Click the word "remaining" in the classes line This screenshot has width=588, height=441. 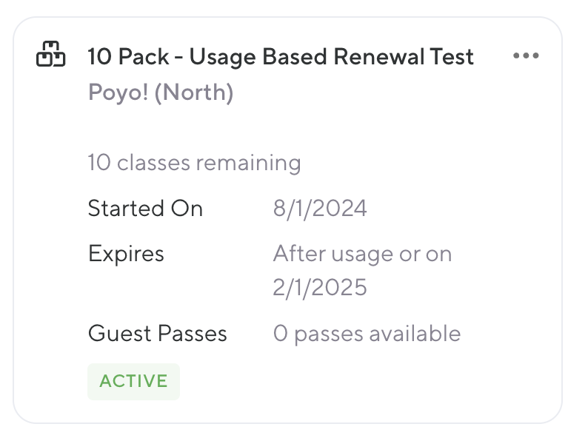click(x=248, y=163)
